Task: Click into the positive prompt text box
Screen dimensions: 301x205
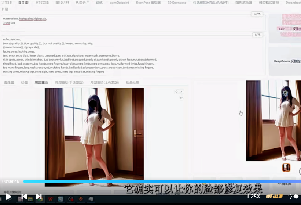Action: (133, 23)
